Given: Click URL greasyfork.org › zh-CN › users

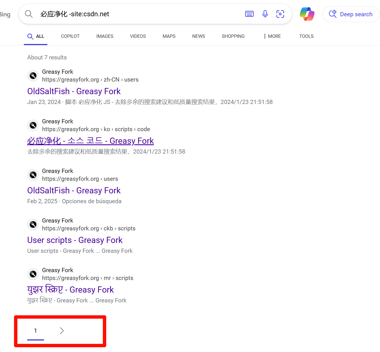Looking at the screenshot, I should point(90,80).
